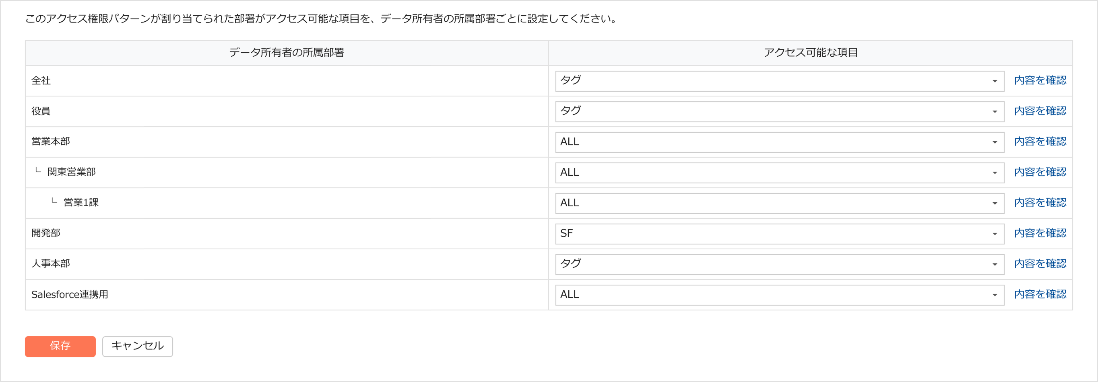Image resolution: width=1098 pixels, height=382 pixels.
Task: Open 内容を確認 for 関東営業部 row
Action: pyautogui.click(x=1040, y=173)
